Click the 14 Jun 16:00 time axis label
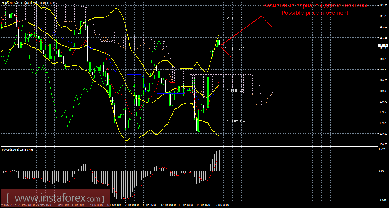 tap(203, 205)
